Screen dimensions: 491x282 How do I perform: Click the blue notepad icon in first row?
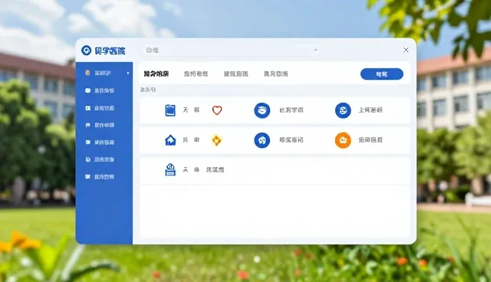pos(170,110)
